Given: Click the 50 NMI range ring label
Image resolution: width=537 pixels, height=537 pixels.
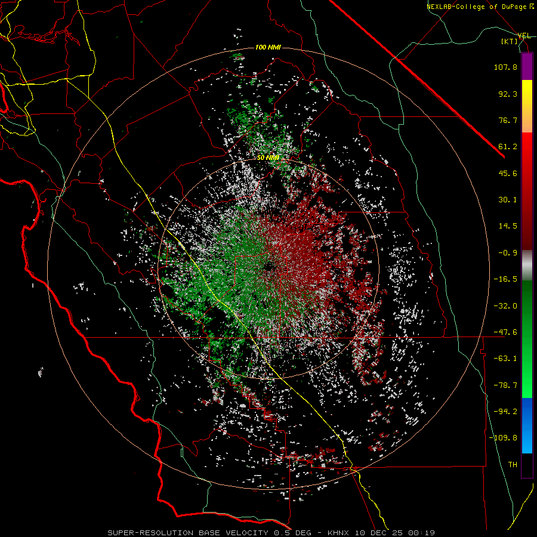Looking at the screenshot, I should [268, 158].
